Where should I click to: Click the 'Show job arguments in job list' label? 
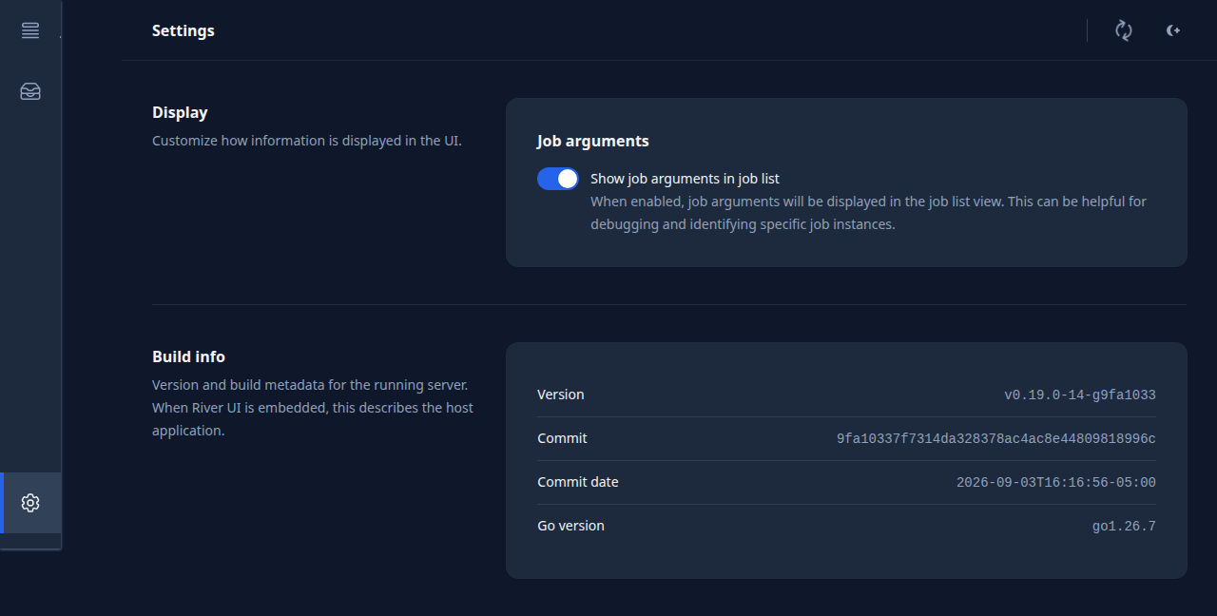pos(685,179)
